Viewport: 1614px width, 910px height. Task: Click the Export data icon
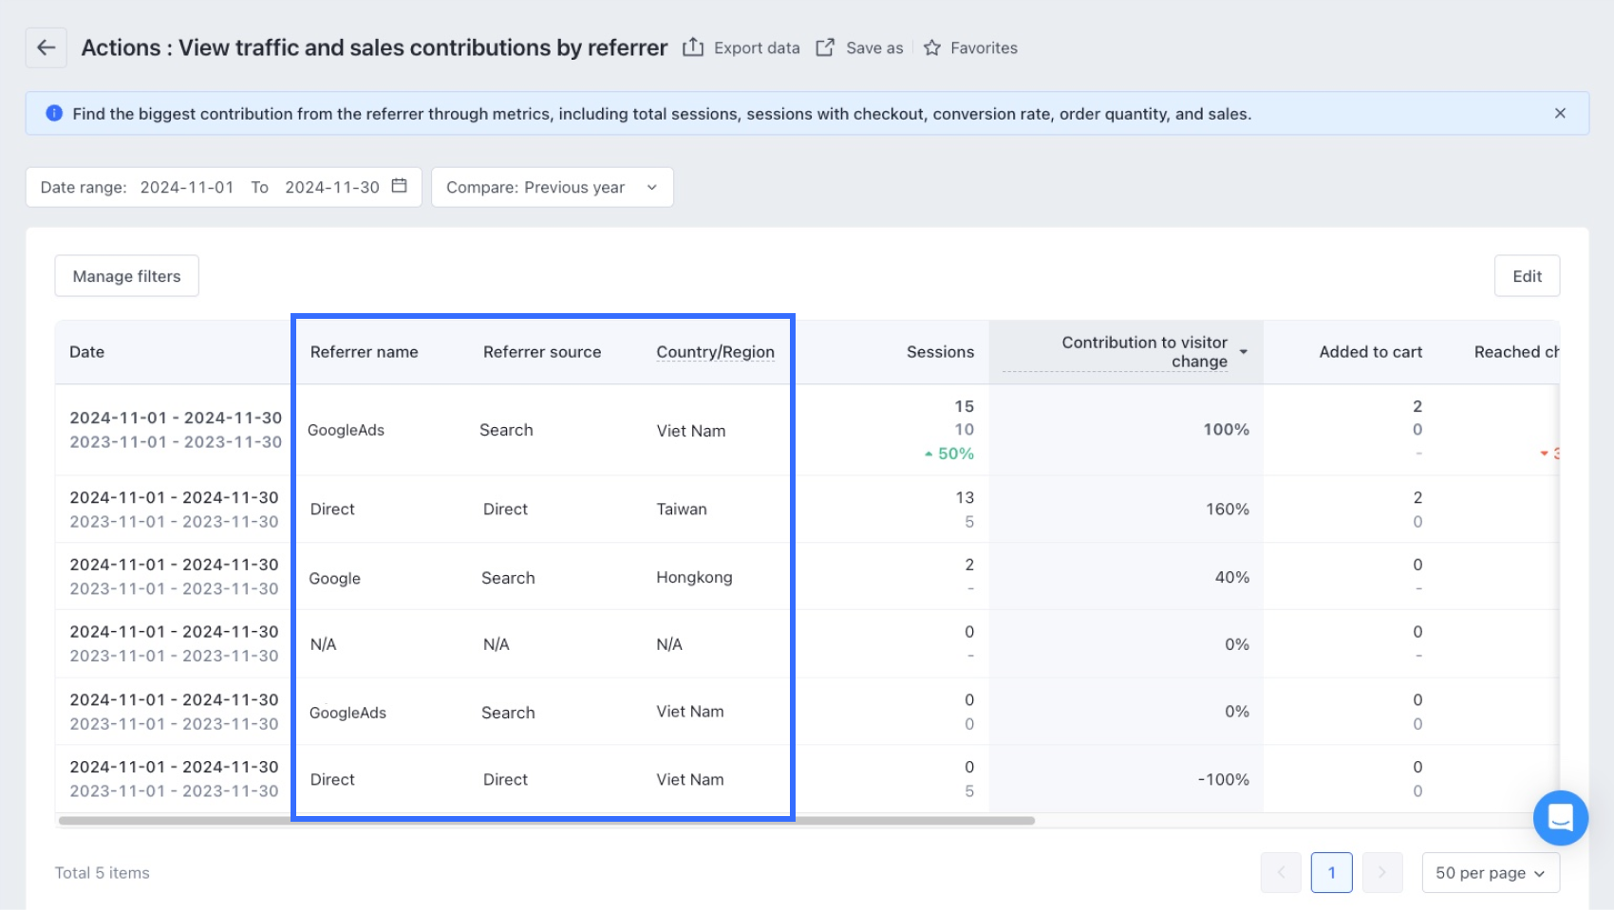(693, 47)
